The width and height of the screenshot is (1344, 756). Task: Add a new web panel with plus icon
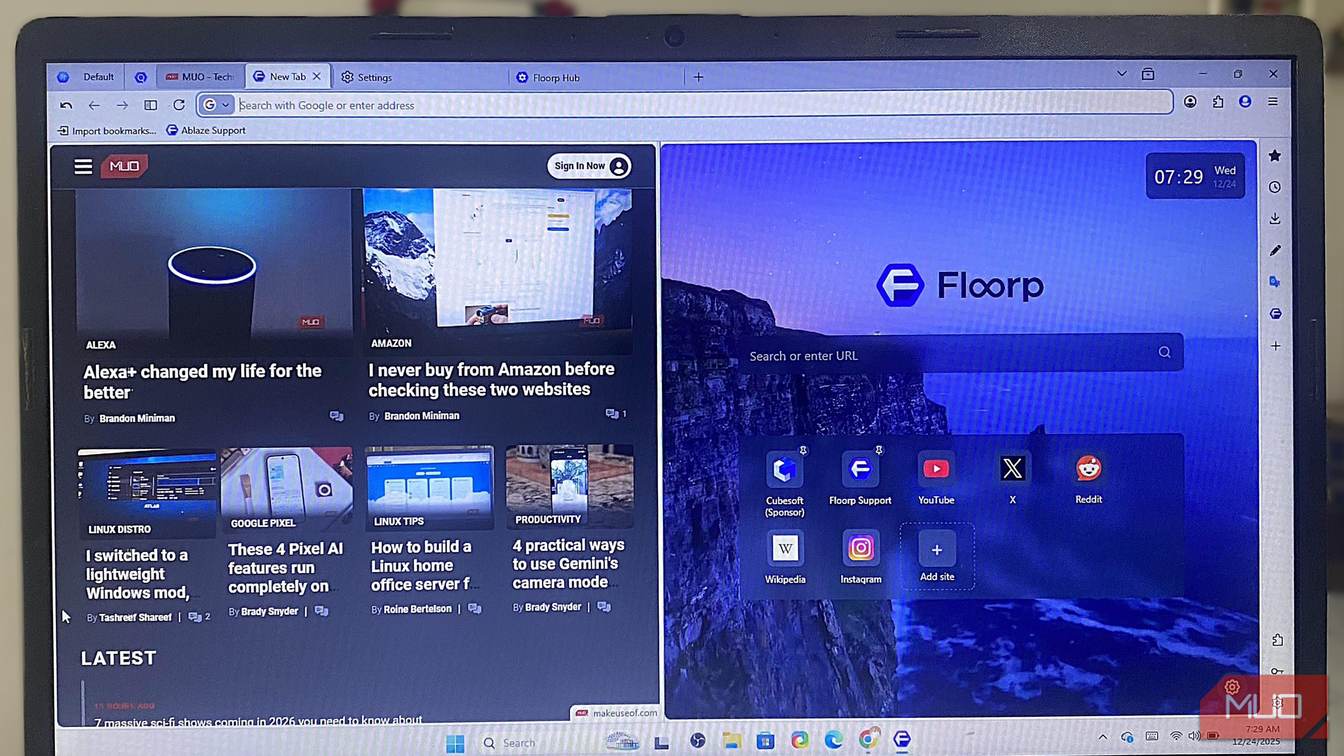pyautogui.click(x=1275, y=345)
